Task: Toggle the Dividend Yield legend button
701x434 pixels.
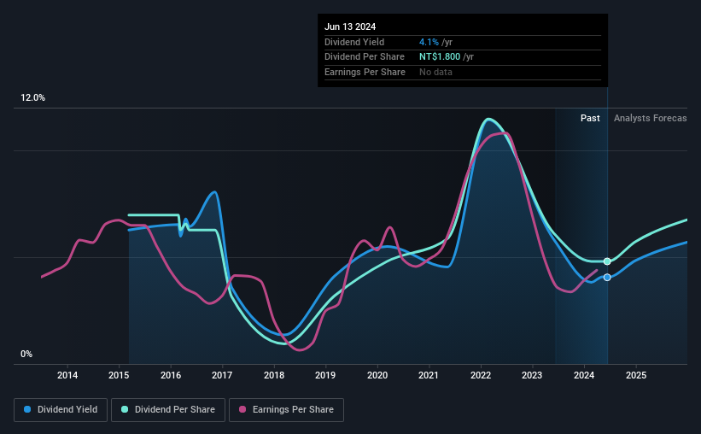Action: [x=61, y=410]
